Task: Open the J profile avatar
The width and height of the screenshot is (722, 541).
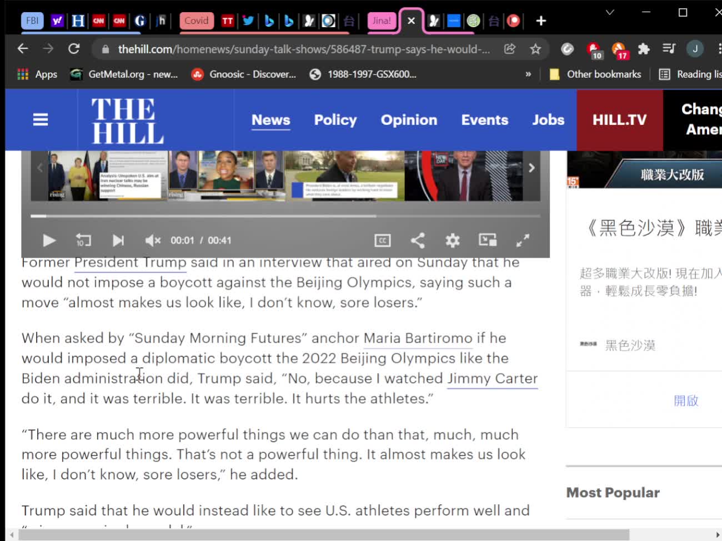Action: 695,49
